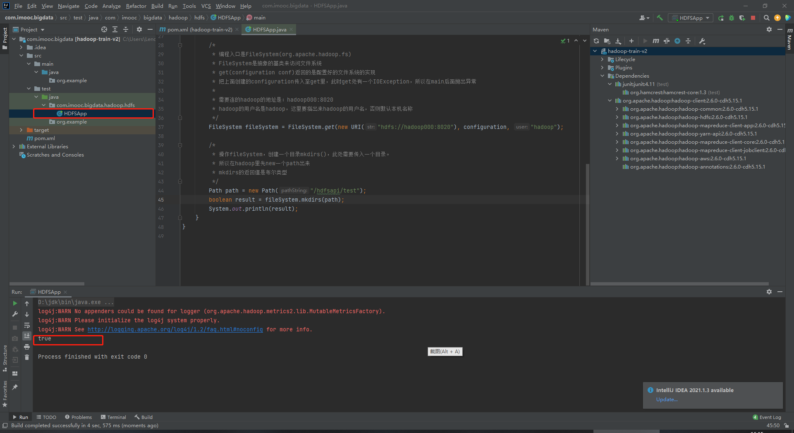The height and width of the screenshot is (433, 794).
Task: Click the Build Project hammer icon
Action: [x=660, y=18]
